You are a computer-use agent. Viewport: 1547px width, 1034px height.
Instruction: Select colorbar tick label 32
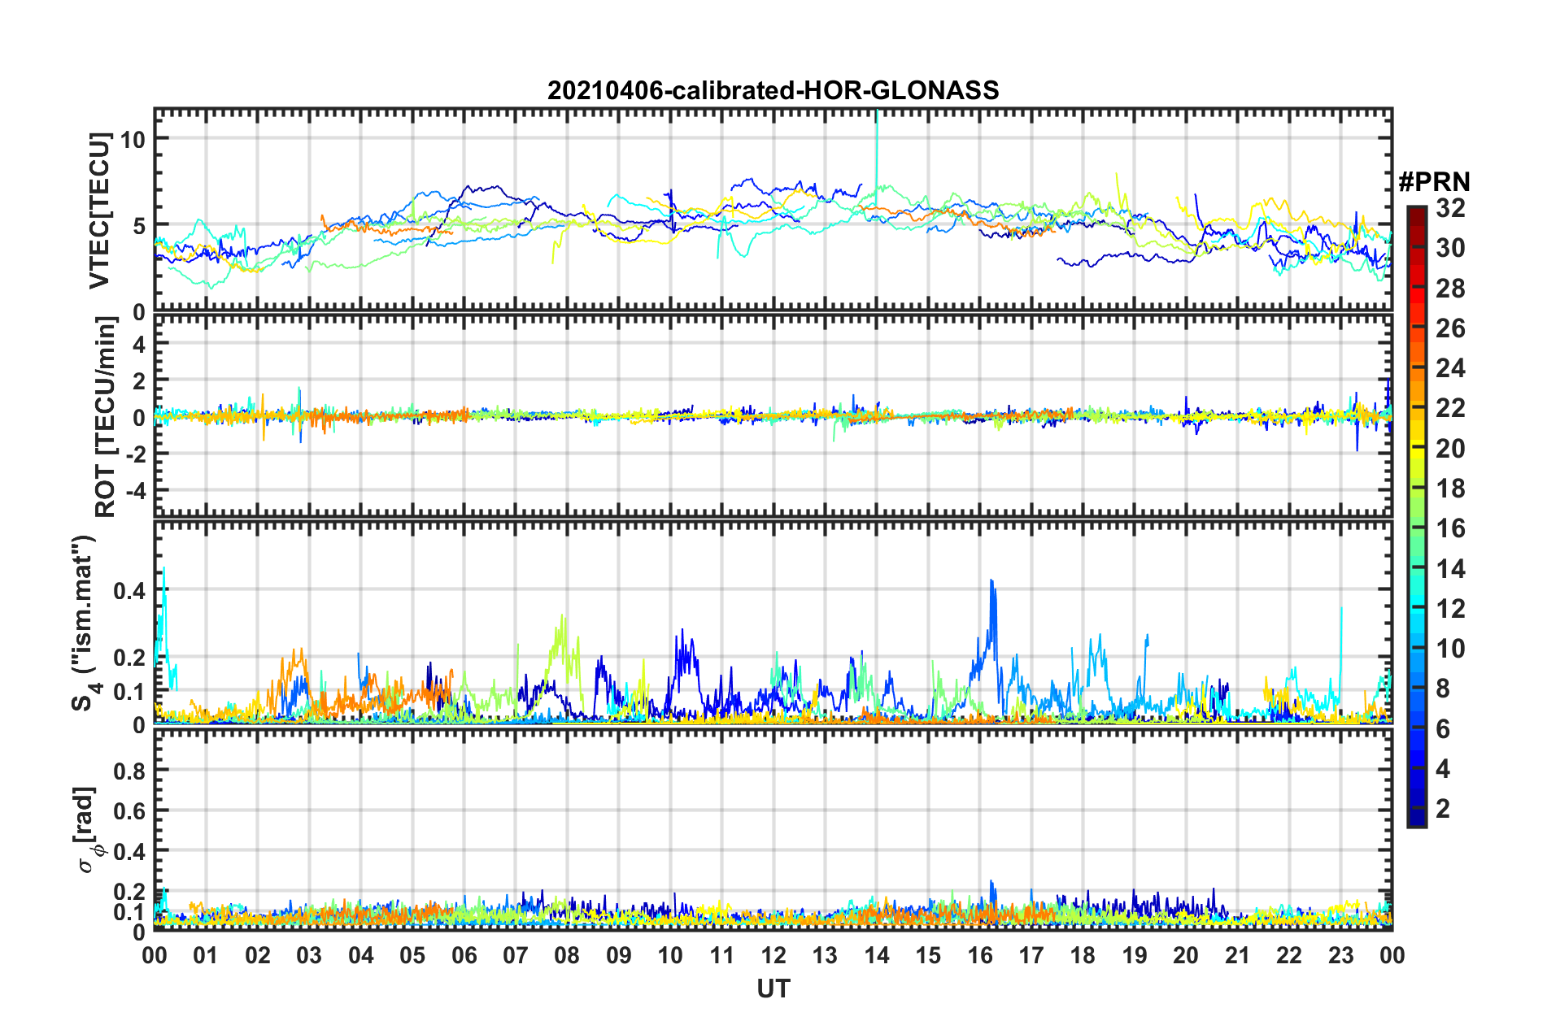tap(1450, 208)
